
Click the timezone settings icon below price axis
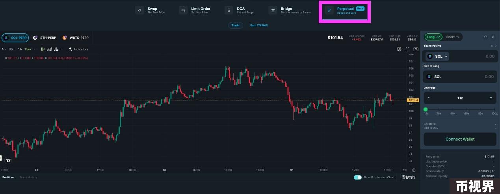(414, 170)
